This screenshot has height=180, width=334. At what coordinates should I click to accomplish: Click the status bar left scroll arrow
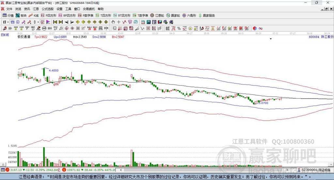click(121, 170)
